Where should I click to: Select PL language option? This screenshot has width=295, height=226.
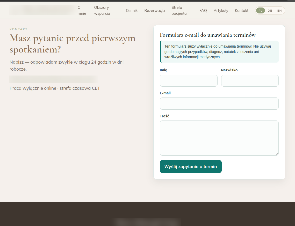[x=260, y=11]
